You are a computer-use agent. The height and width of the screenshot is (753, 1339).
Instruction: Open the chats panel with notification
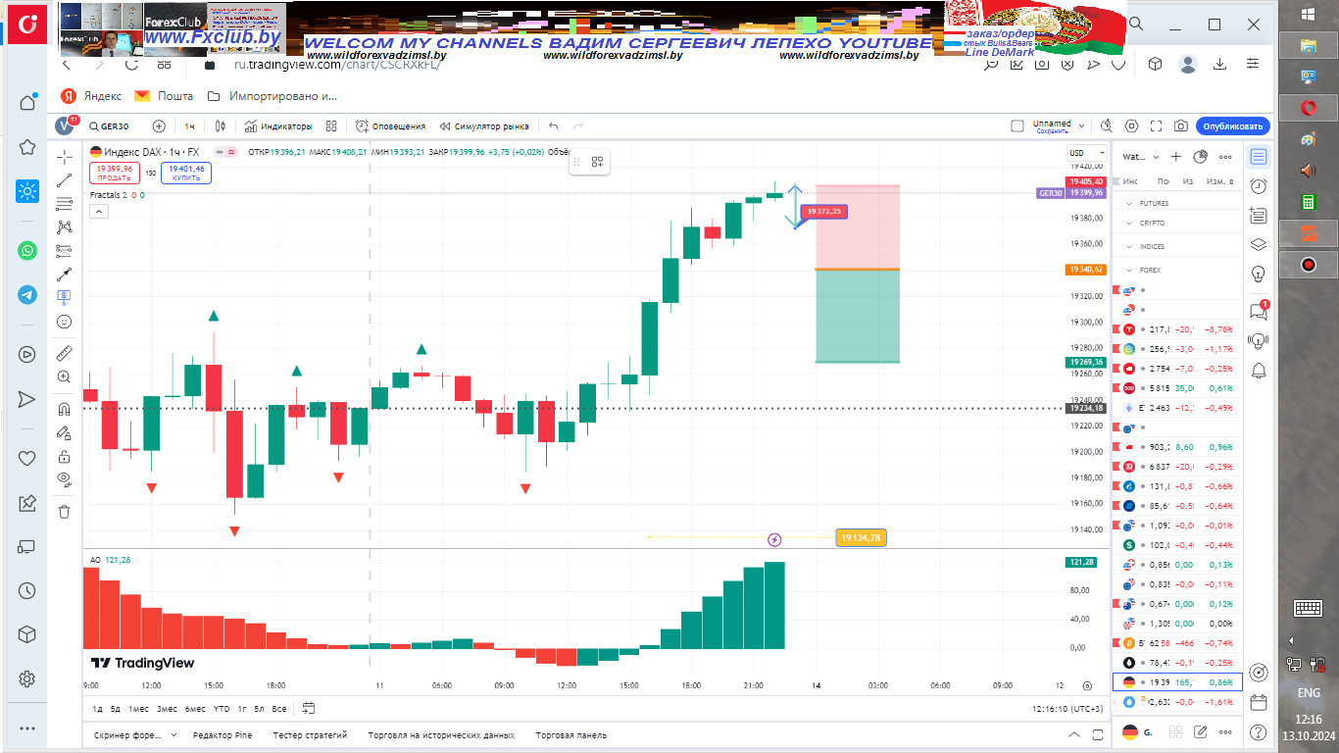[x=1259, y=311]
